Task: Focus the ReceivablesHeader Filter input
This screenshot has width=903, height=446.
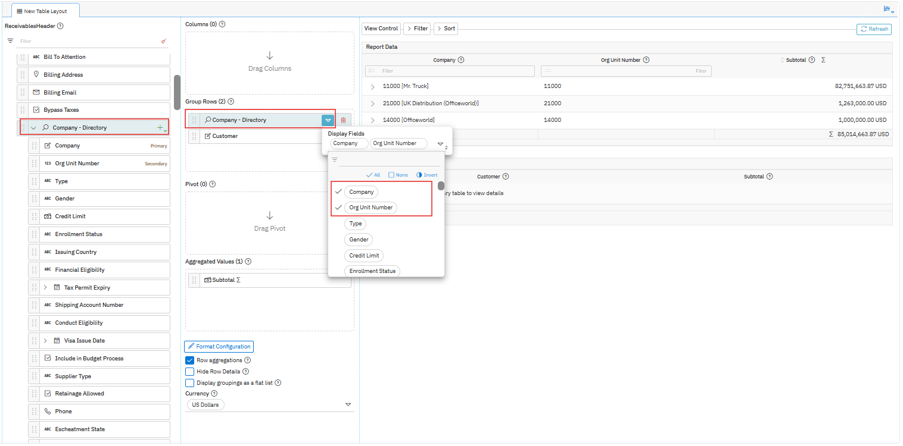Action: pos(89,41)
